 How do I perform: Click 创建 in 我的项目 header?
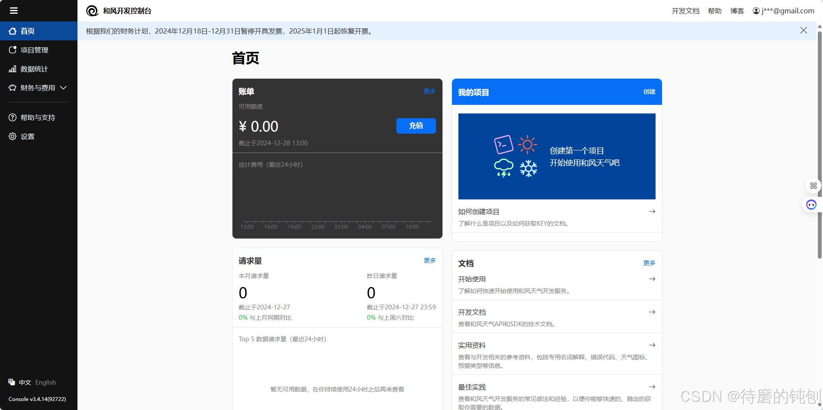click(x=649, y=92)
